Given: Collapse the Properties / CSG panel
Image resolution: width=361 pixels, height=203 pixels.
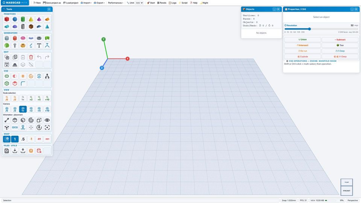Looking at the screenshot, I should [x=352, y=9].
